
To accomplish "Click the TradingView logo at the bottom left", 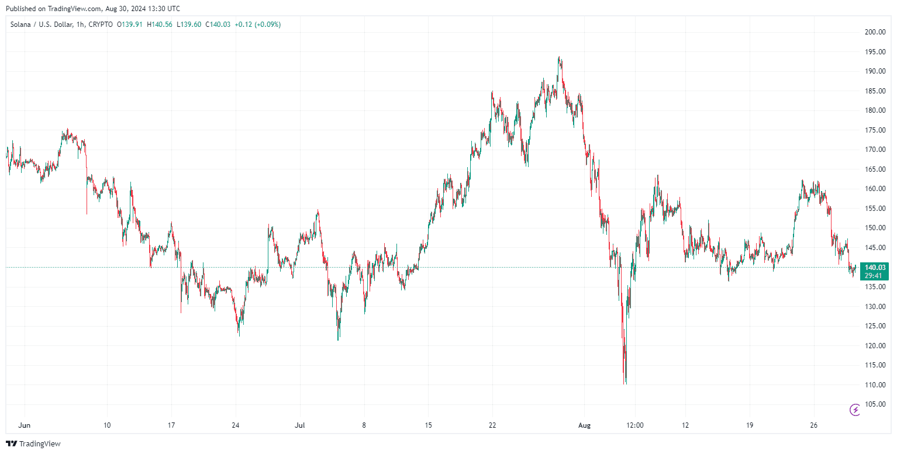I will point(33,444).
